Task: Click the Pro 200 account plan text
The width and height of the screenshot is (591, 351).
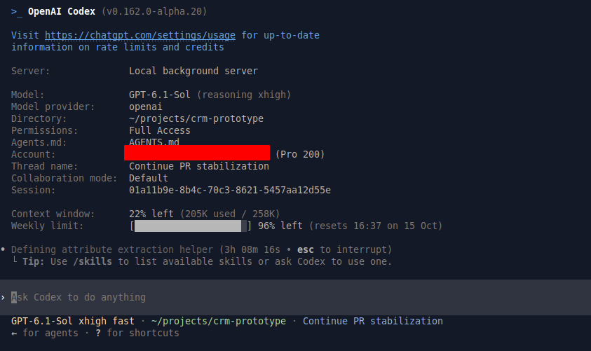Action: pyautogui.click(x=300, y=154)
